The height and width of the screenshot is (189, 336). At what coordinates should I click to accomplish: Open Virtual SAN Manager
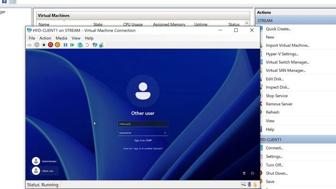pos(286,70)
